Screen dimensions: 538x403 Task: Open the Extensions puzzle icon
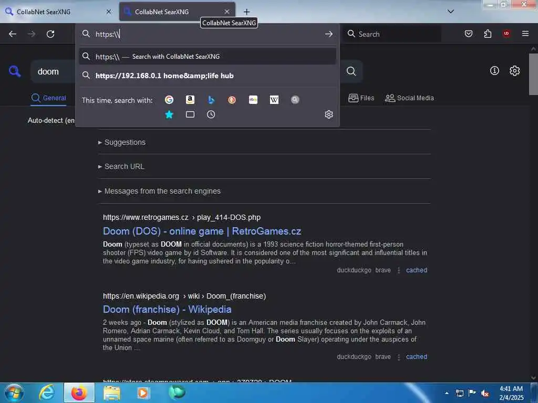click(488, 34)
